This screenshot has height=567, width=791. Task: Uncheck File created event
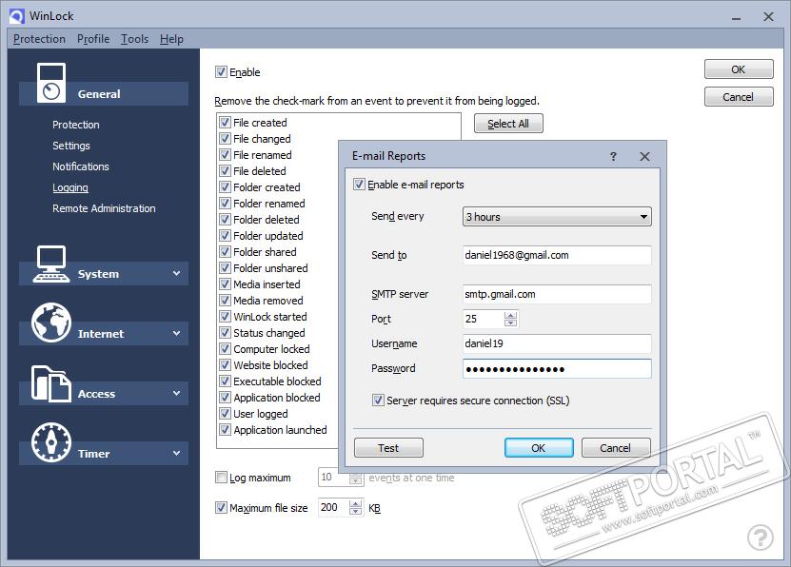tap(225, 123)
